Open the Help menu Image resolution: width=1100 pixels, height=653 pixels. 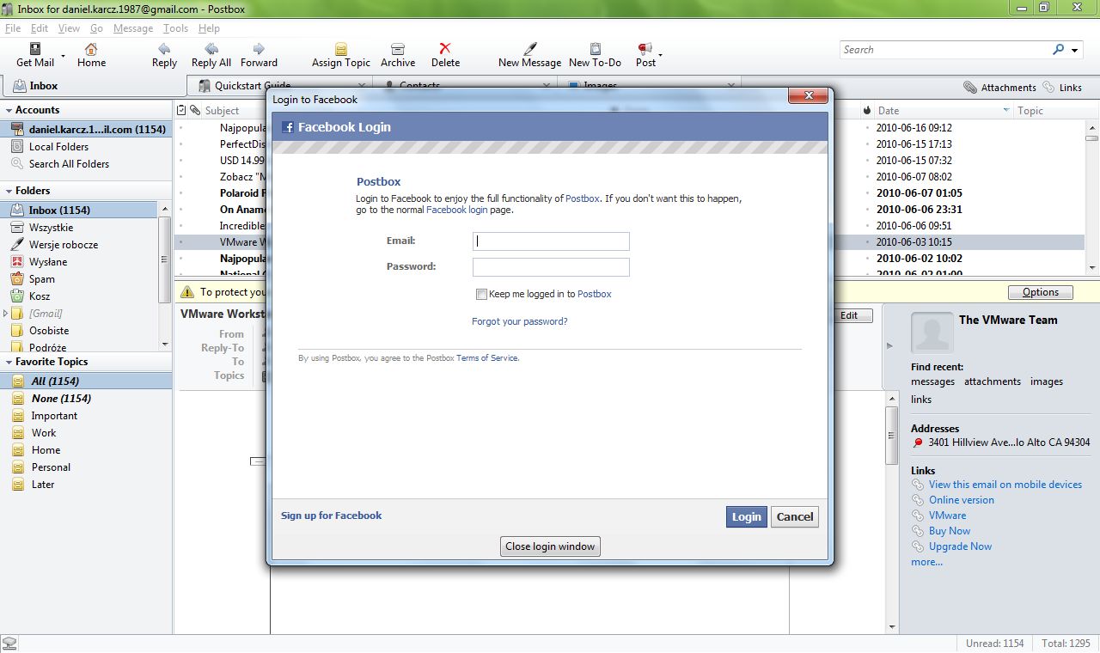pos(209,28)
